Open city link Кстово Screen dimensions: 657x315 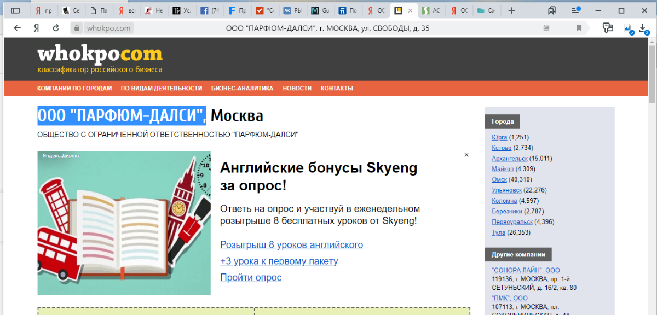pyautogui.click(x=502, y=148)
